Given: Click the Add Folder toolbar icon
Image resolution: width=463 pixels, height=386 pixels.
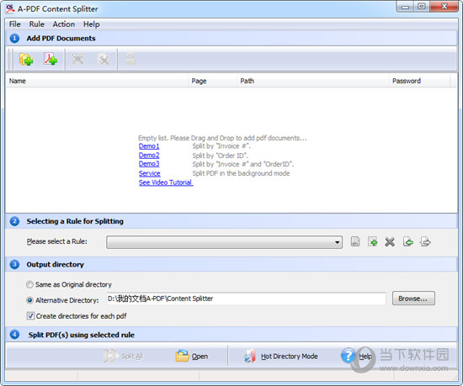Looking at the screenshot, I should pyautogui.click(x=26, y=59).
